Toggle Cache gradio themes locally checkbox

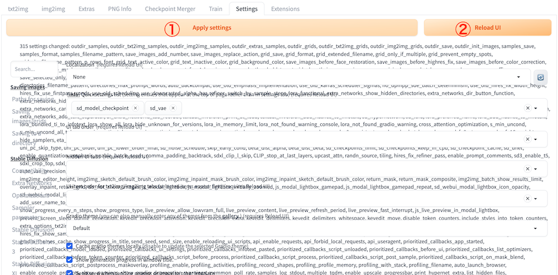click(70, 246)
